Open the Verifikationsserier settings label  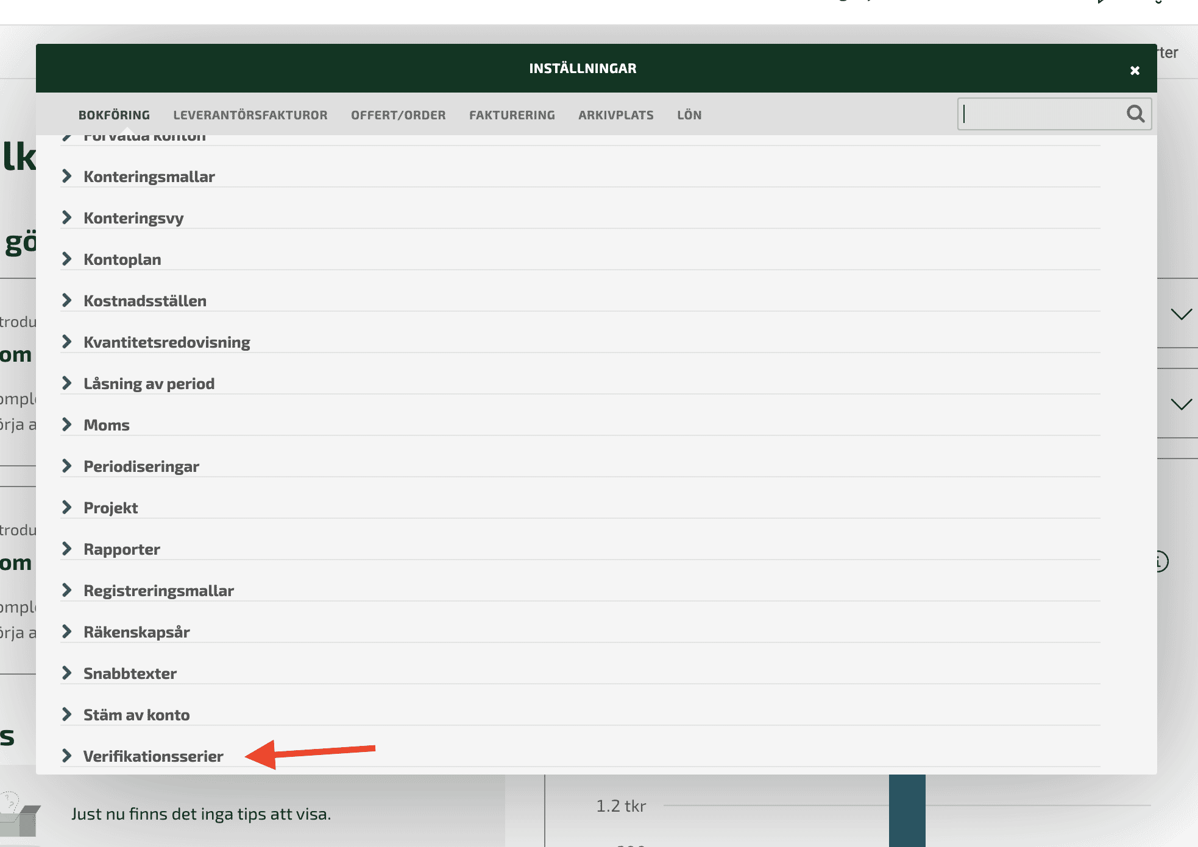point(154,756)
